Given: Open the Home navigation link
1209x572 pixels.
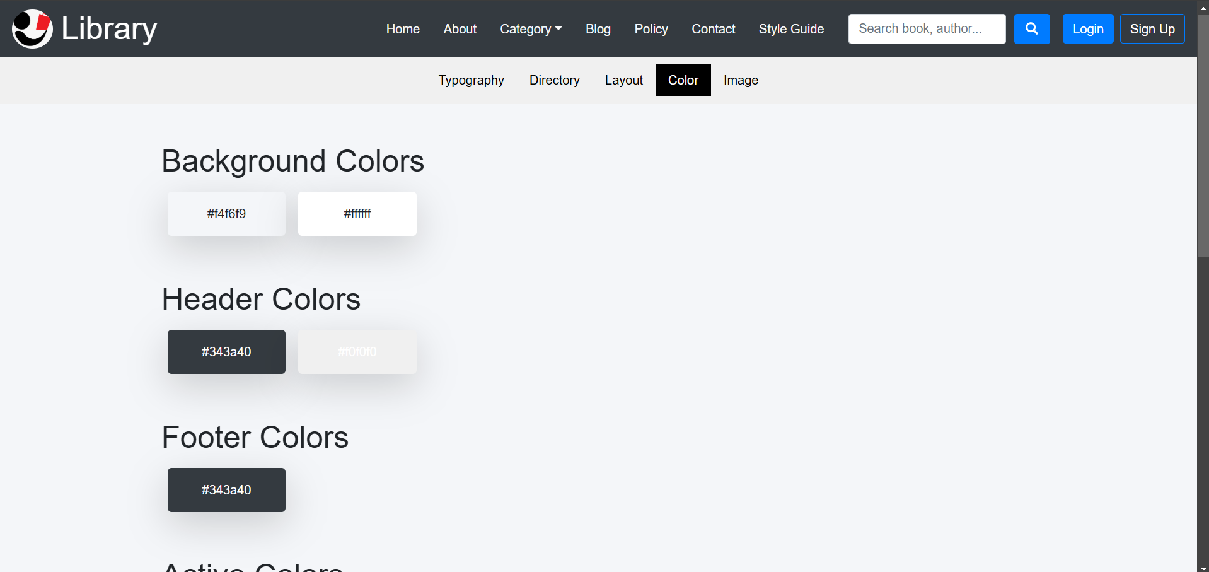Looking at the screenshot, I should coord(403,29).
